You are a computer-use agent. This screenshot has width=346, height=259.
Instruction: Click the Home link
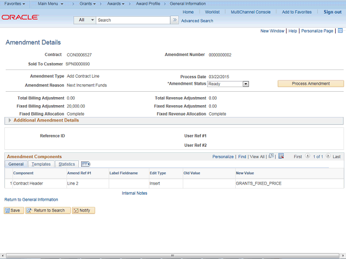[x=188, y=12]
